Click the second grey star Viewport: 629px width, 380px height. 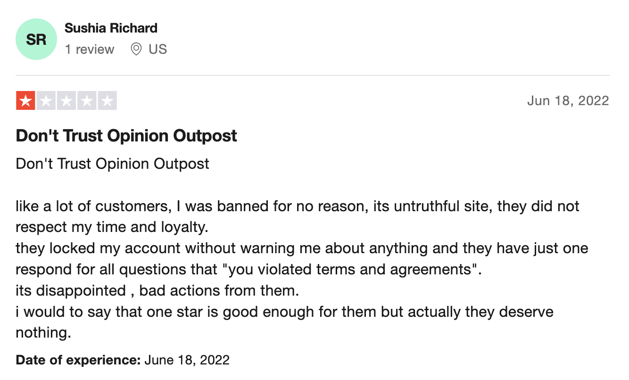[46, 100]
